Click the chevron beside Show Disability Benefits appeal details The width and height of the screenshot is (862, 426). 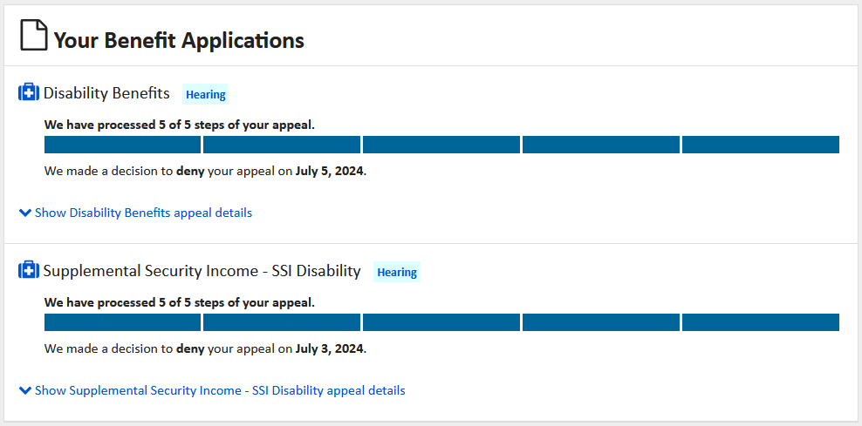[24, 213]
